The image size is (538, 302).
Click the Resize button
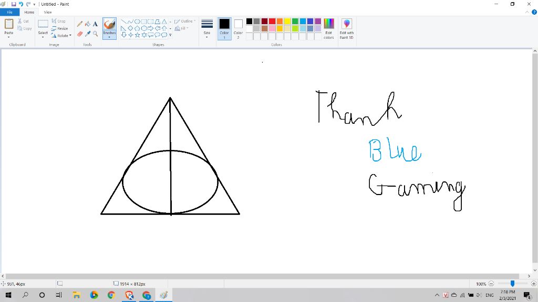(59, 28)
